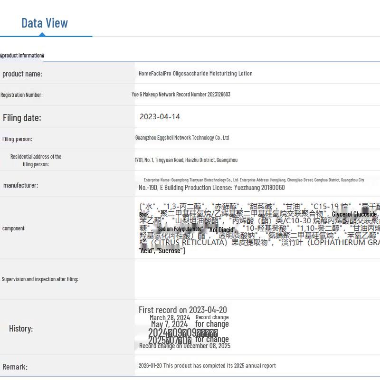Select Guangzhou Eggshell Network Technology Co. text

coord(182,138)
